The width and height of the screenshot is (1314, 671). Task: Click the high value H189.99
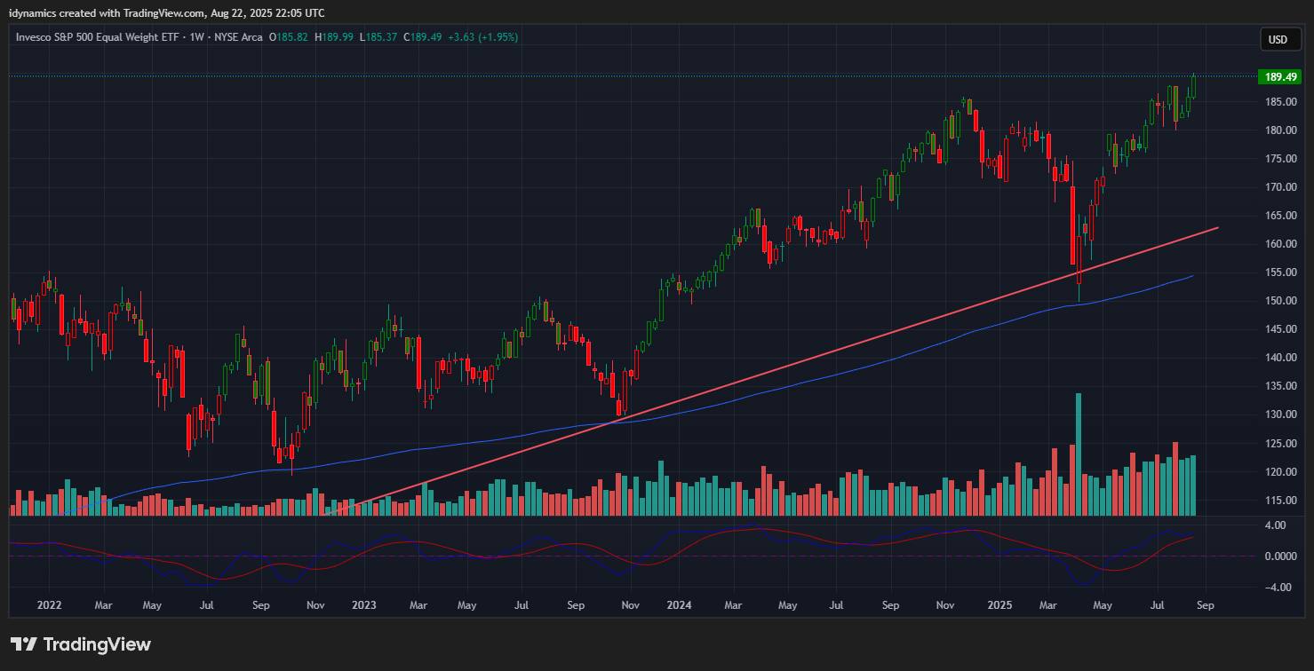tap(333, 37)
